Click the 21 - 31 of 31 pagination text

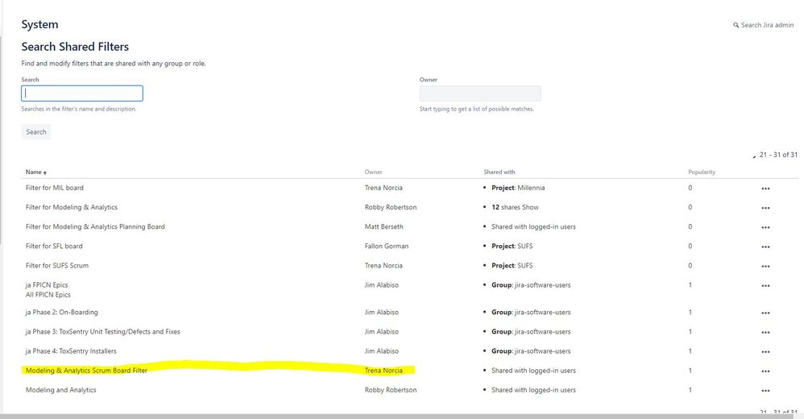click(778, 155)
